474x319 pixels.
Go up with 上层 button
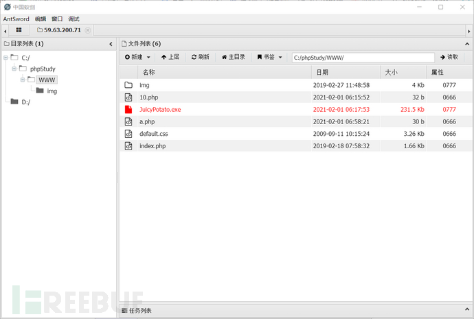pyautogui.click(x=170, y=57)
